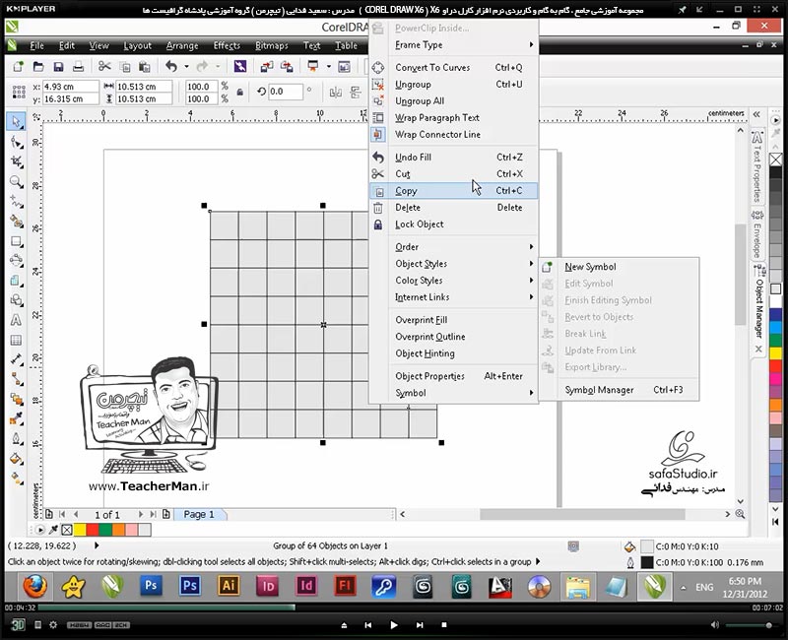Select the Rectangle tool in toolbox
The image size is (788, 640).
pyautogui.click(x=17, y=241)
